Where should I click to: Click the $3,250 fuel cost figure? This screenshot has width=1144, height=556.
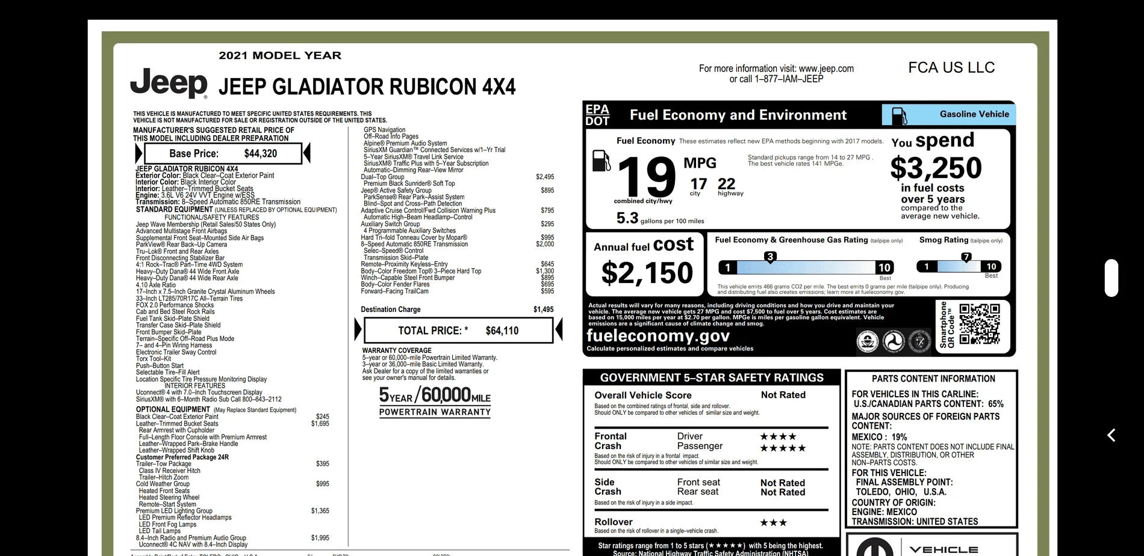(x=936, y=168)
